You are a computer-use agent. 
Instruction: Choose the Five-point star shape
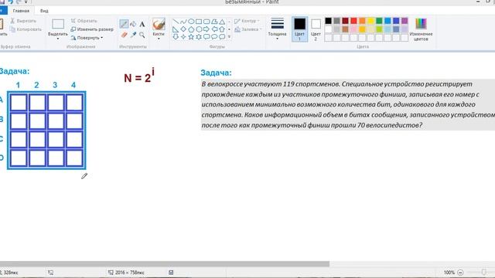tap(191, 36)
